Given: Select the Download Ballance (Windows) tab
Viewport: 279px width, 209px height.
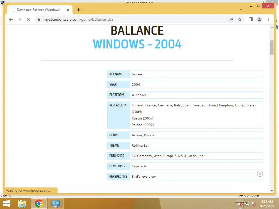Looking at the screenshot, I should 40,10.
